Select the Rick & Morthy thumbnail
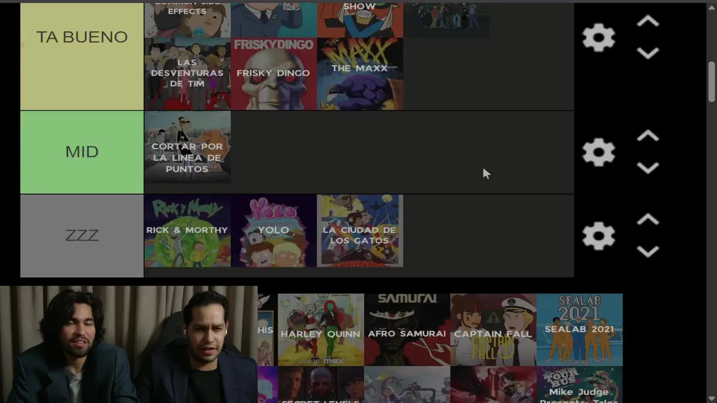Screen dimensions: 717x403 click(187, 231)
